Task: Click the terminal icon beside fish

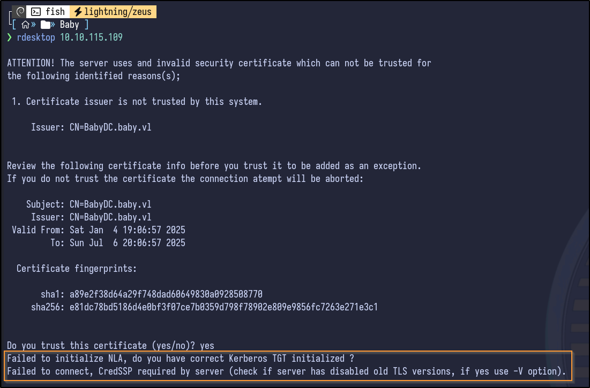Action: tap(36, 12)
